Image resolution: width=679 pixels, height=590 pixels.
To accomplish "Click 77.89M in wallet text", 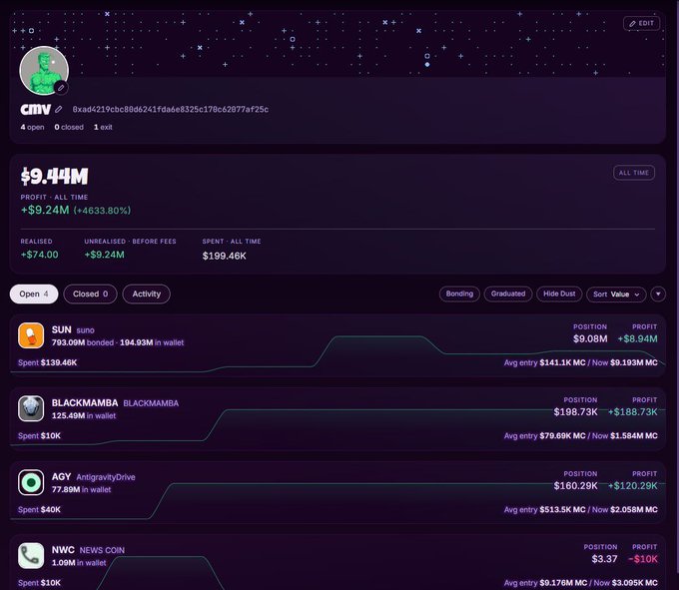I will 82,490.
